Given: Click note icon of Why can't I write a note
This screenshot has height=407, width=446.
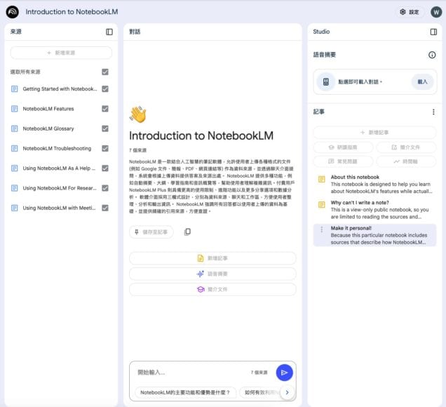Looking at the screenshot, I should [x=322, y=205].
